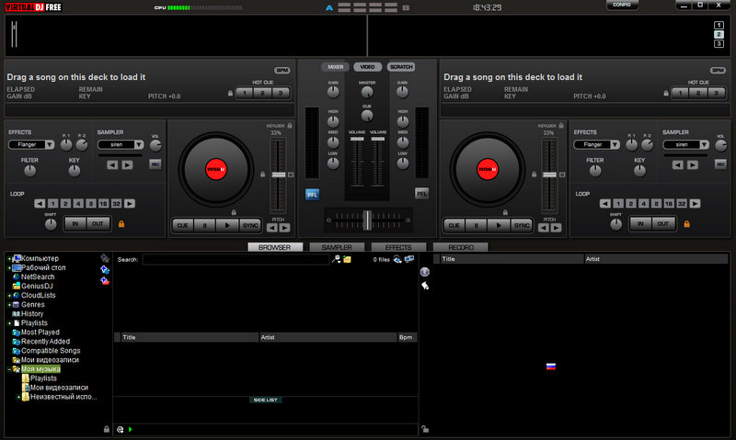
Task: Click the right deck play button
Action: click(499, 225)
